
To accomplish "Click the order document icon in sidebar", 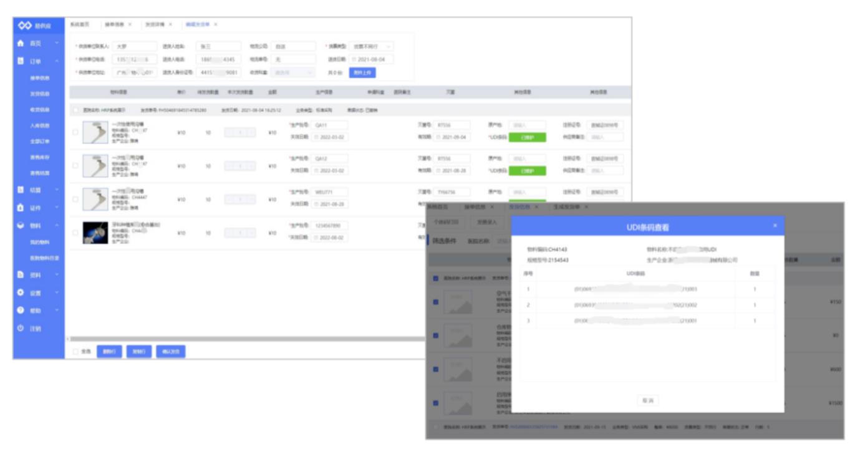I will (x=21, y=62).
